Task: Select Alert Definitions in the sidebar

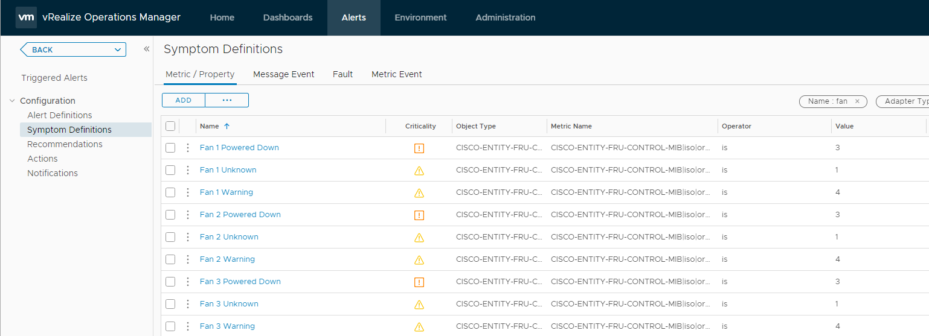Action: click(x=60, y=115)
